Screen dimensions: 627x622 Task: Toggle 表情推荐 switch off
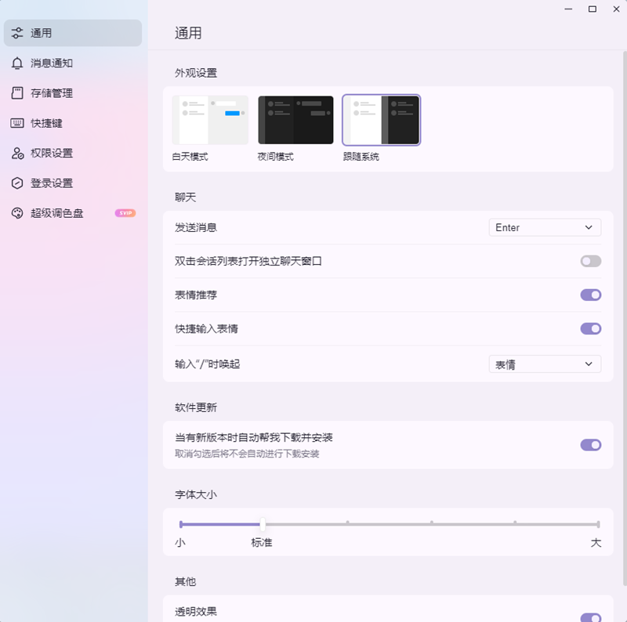coord(591,295)
